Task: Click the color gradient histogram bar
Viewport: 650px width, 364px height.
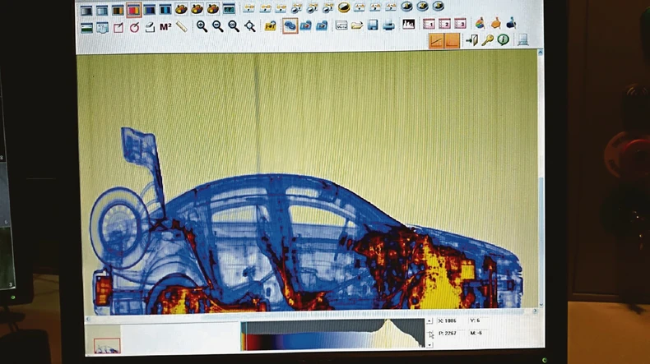Action: pos(329,337)
